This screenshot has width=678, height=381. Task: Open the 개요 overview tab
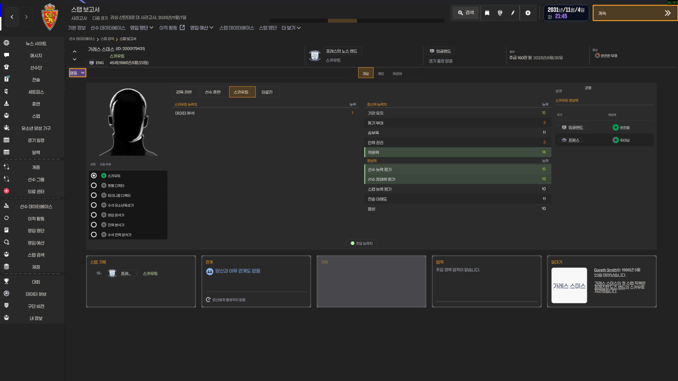(x=365, y=74)
